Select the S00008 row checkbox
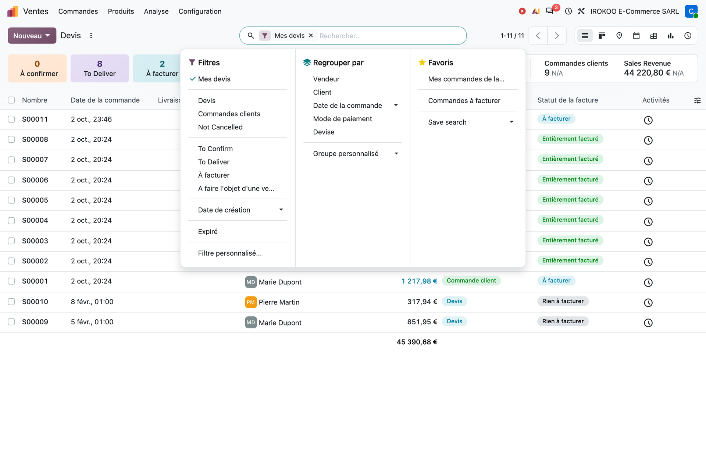This screenshot has height=466, width=706. coord(11,139)
